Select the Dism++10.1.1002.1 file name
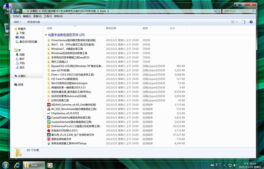 (73, 74)
